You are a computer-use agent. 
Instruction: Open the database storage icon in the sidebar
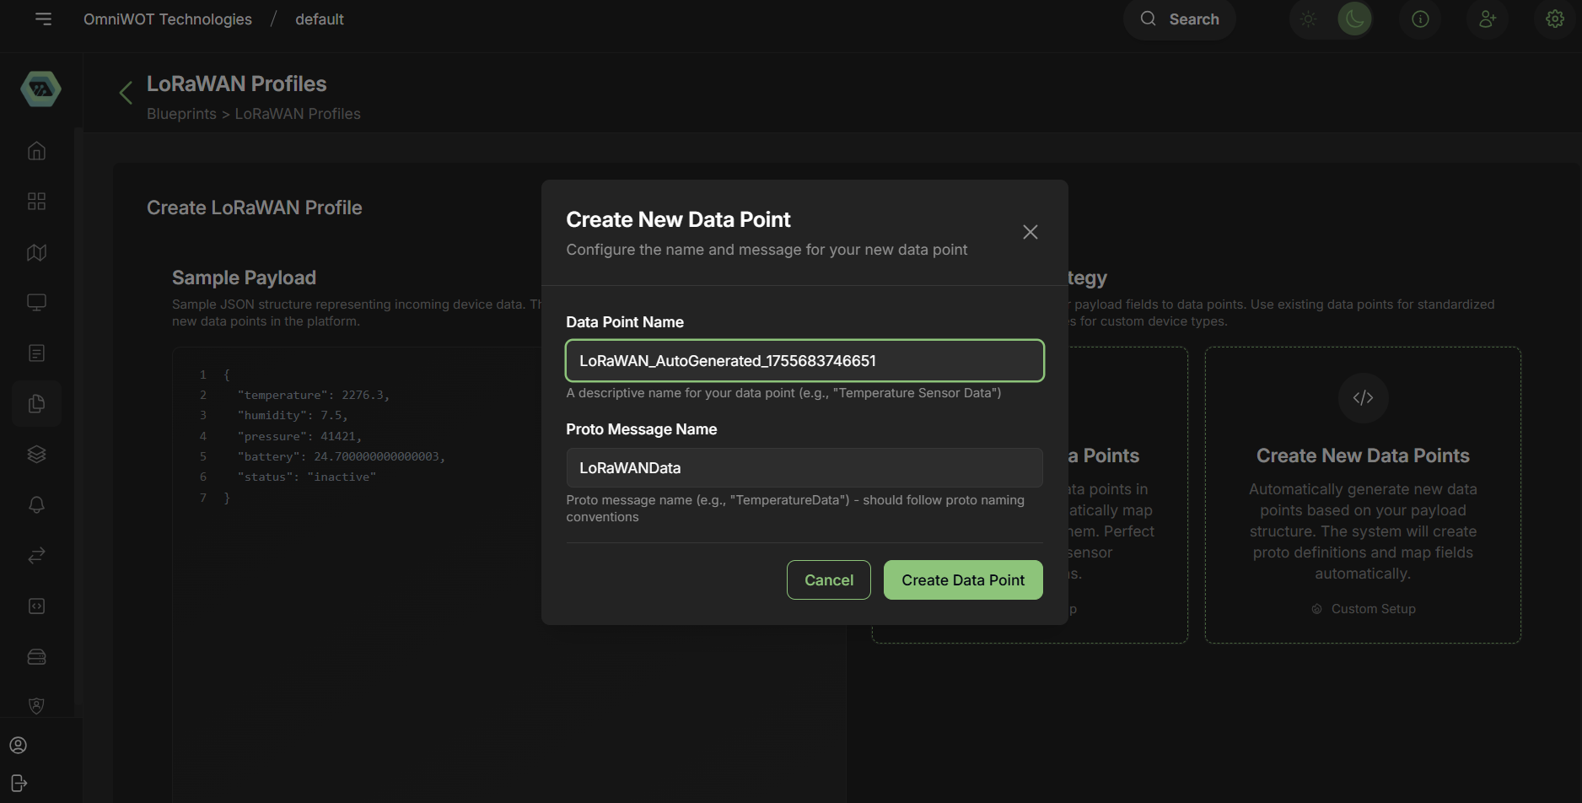(36, 656)
